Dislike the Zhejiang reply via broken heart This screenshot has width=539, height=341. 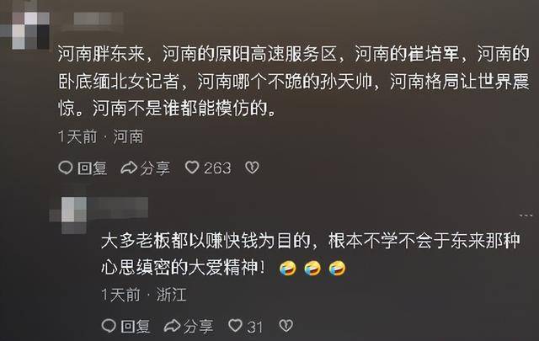(286, 326)
